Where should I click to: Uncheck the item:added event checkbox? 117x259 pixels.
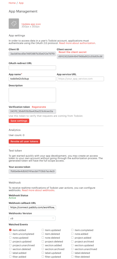(x=10, y=230)
